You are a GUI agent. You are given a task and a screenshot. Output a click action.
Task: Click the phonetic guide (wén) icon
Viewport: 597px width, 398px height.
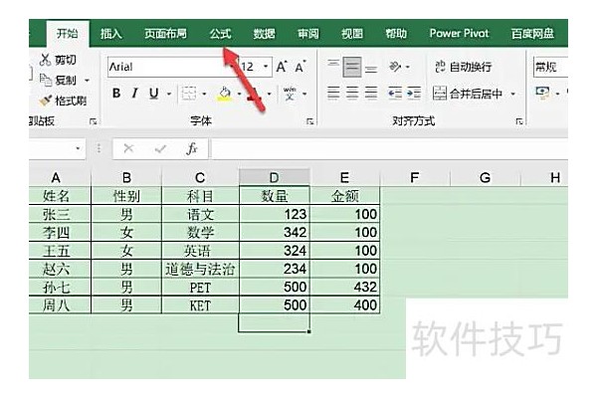point(290,94)
